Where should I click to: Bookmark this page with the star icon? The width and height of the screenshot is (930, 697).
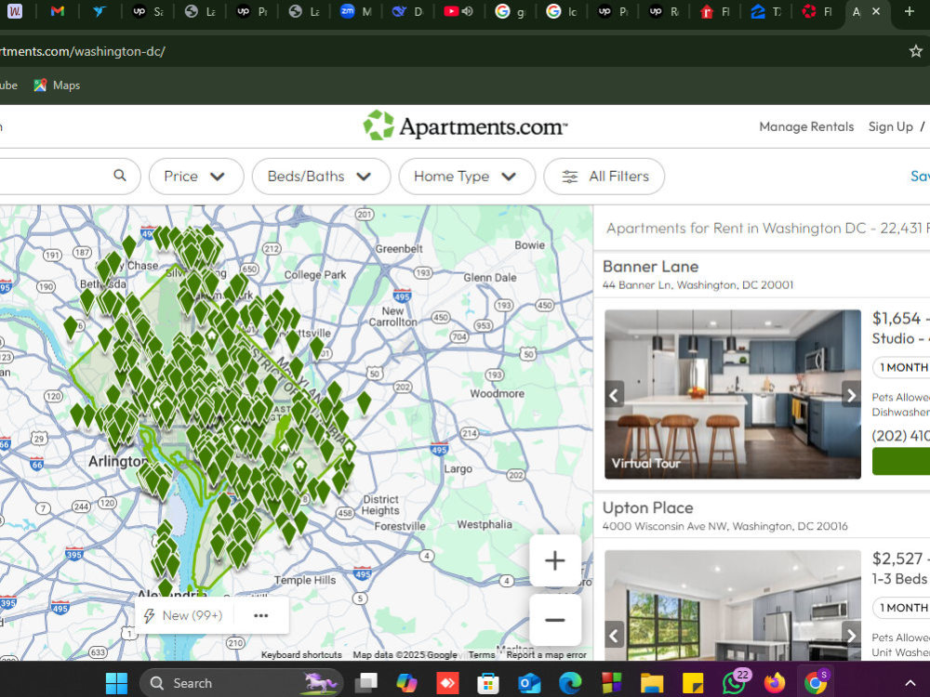click(x=916, y=51)
